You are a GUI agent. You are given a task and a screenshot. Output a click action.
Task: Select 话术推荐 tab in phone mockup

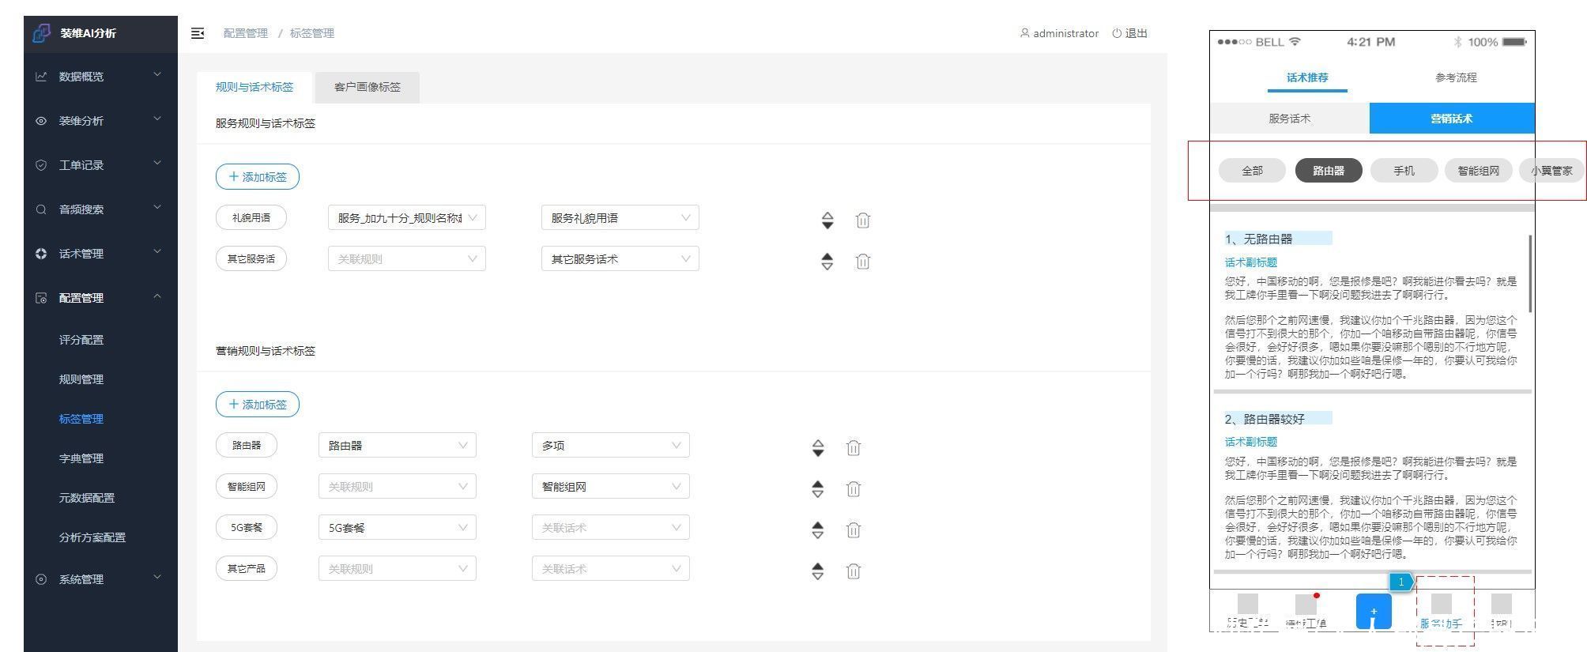click(1307, 78)
